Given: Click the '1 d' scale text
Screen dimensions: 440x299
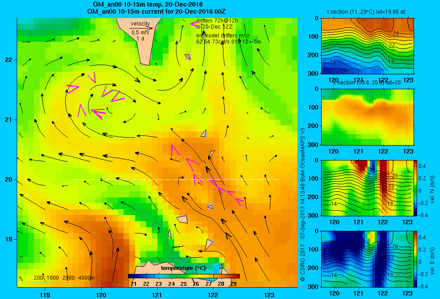Looking at the screenshot, I should (140, 38).
